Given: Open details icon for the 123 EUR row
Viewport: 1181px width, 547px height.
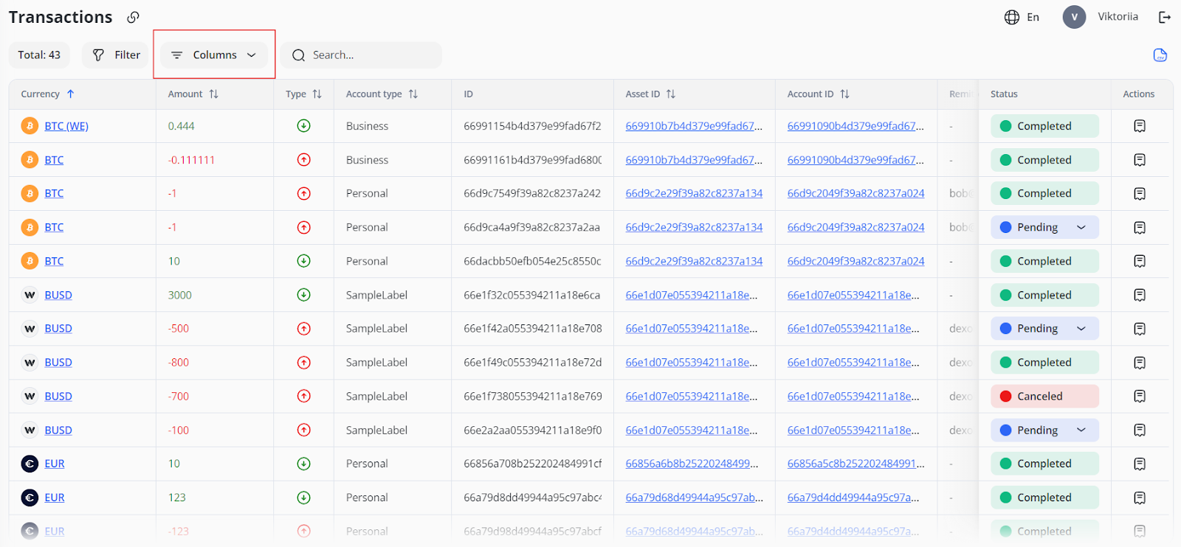Looking at the screenshot, I should pyautogui.click(x=1140, y=498).
